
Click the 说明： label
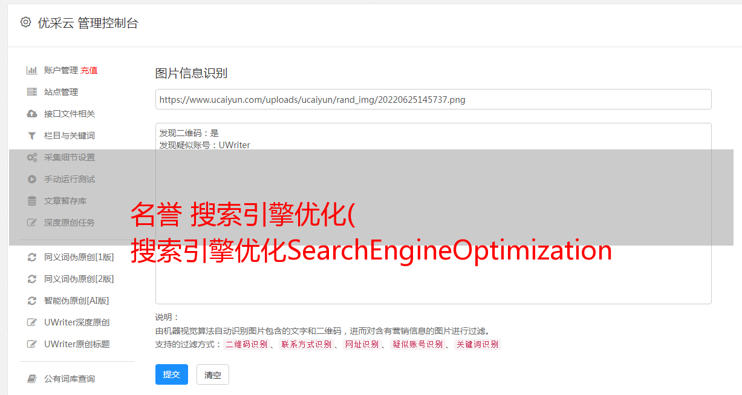pyautogui.click(x=167, y=317)
